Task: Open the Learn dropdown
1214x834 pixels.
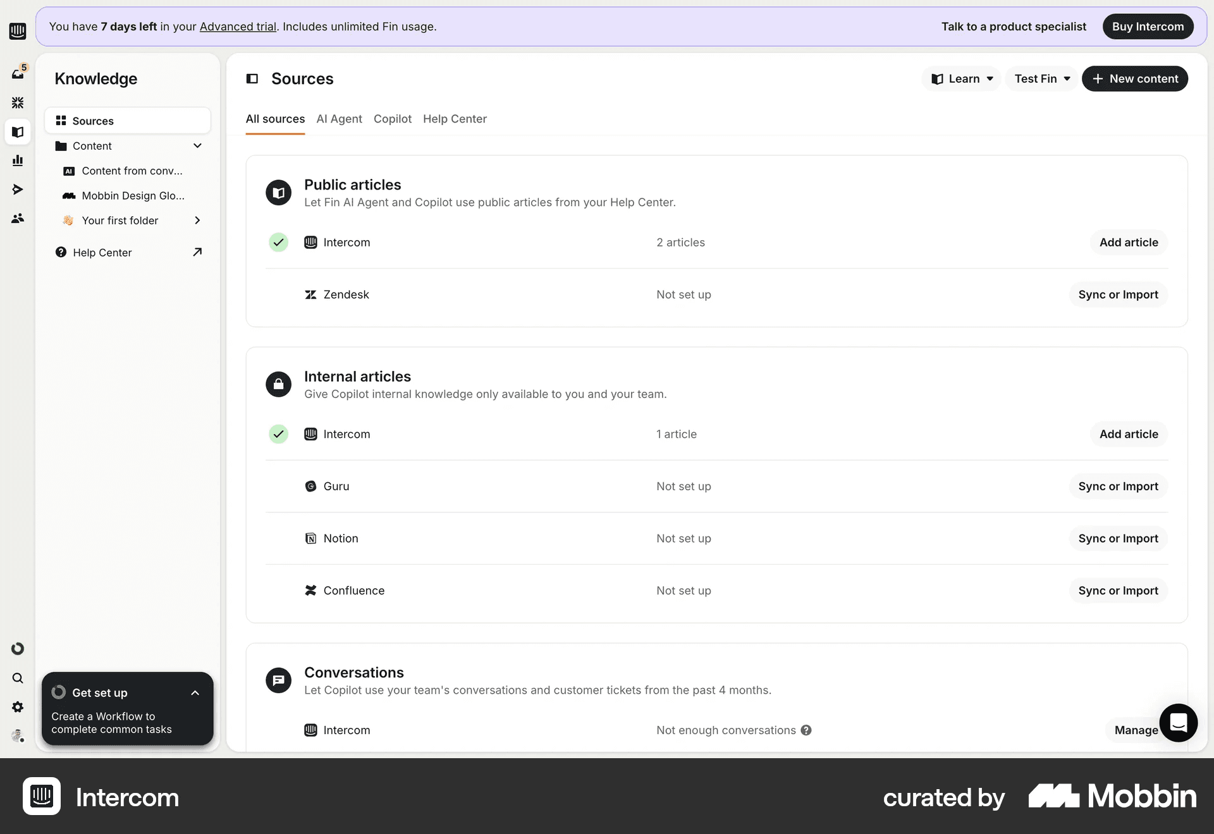Action: click(x=962, y=78)
